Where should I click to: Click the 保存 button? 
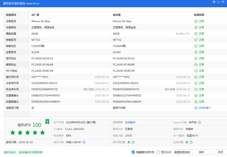pos(201,152)
